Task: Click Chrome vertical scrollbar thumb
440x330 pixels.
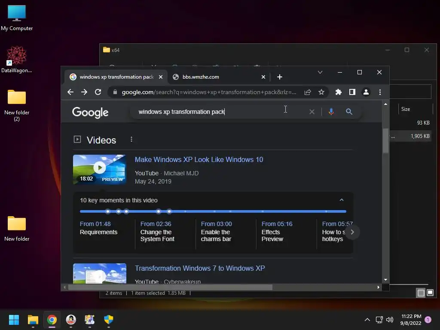Action: click(x=385, y=141)
